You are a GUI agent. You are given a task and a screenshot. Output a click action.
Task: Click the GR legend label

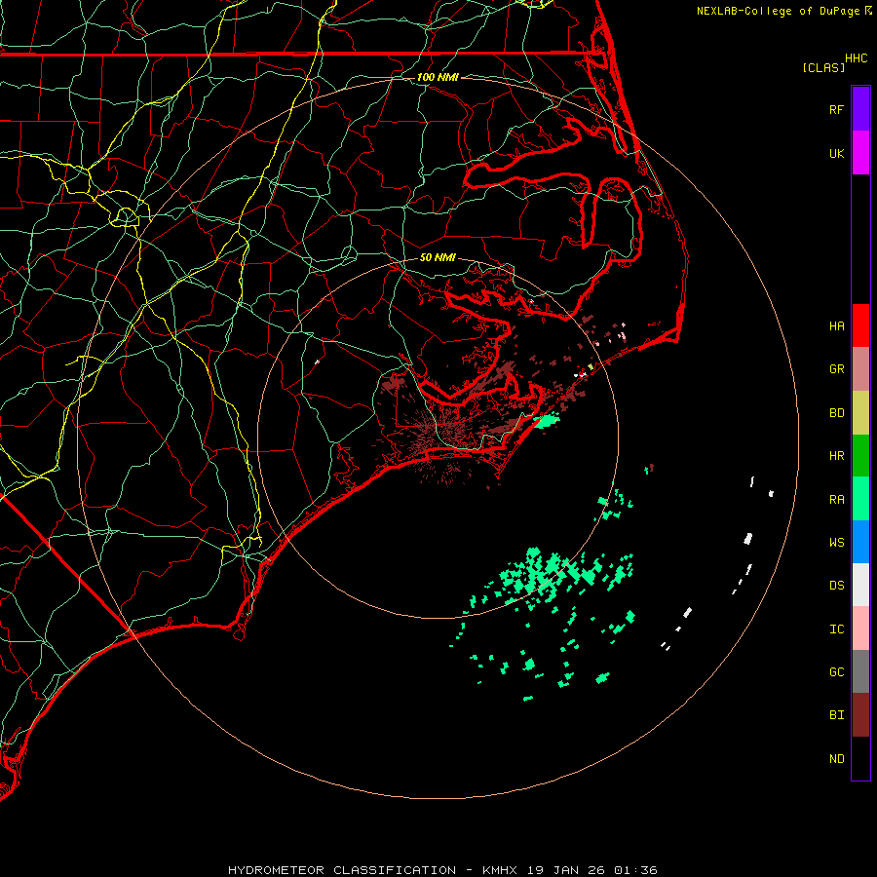pos(836,369)
